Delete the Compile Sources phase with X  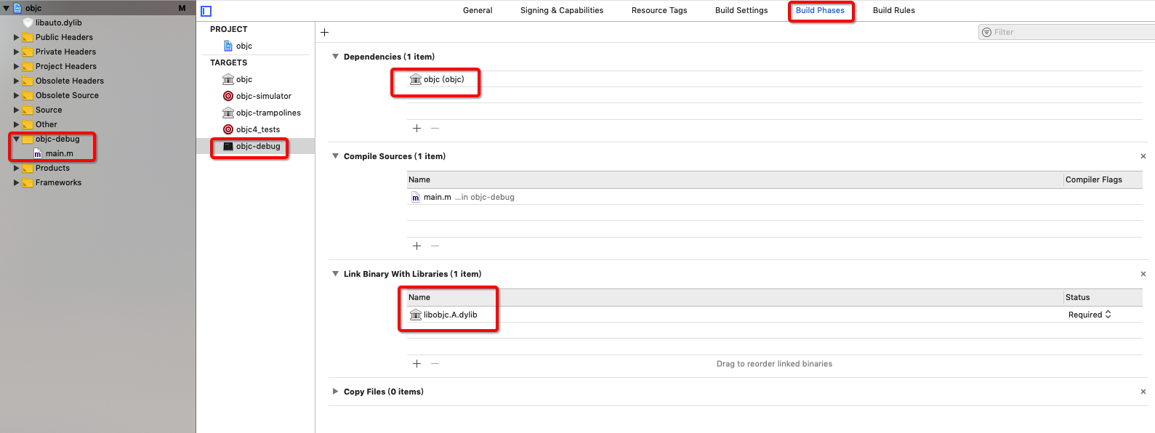click(x=1143, y=156)
